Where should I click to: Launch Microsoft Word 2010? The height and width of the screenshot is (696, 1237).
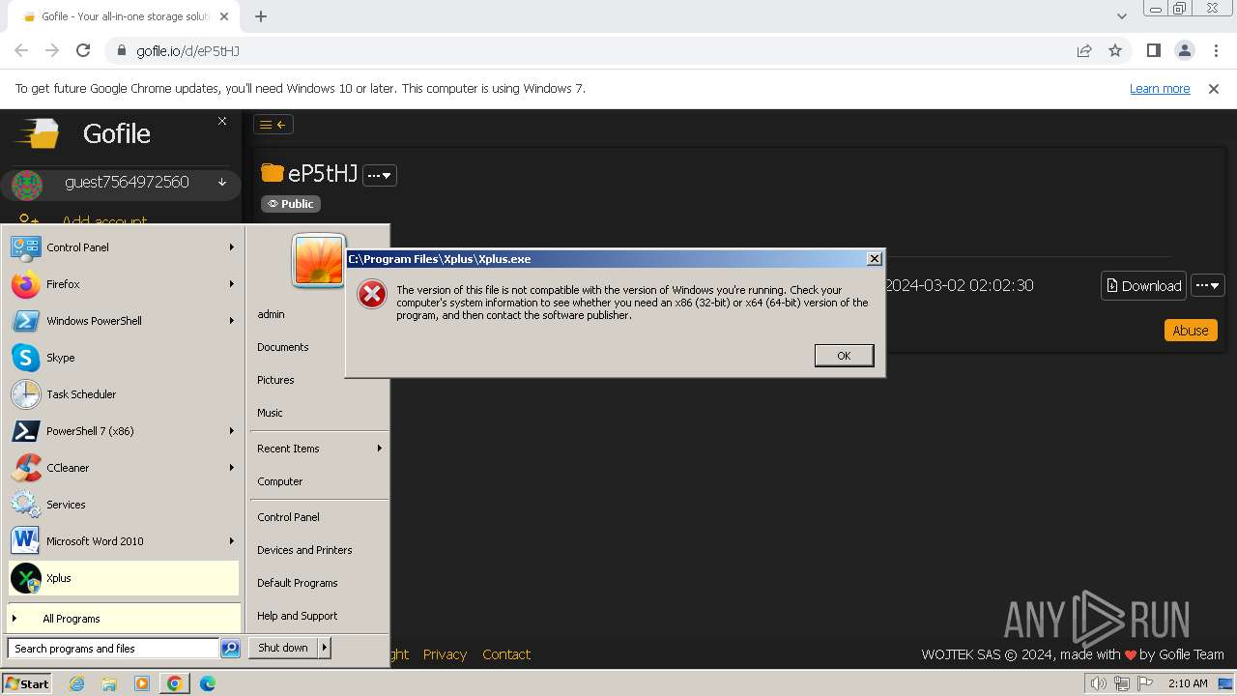click(124, 541)
